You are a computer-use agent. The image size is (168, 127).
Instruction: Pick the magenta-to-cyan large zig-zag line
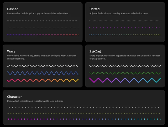125,80
